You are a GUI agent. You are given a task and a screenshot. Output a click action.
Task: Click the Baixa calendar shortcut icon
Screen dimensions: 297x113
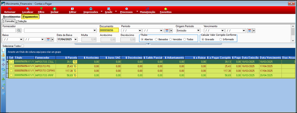48,40
